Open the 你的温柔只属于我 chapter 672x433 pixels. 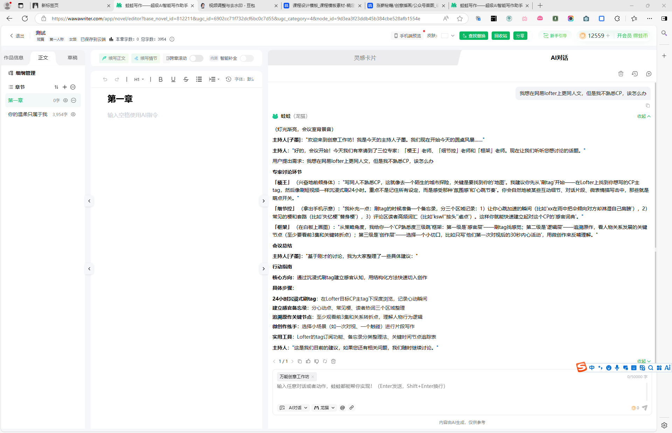click(28, 114)
